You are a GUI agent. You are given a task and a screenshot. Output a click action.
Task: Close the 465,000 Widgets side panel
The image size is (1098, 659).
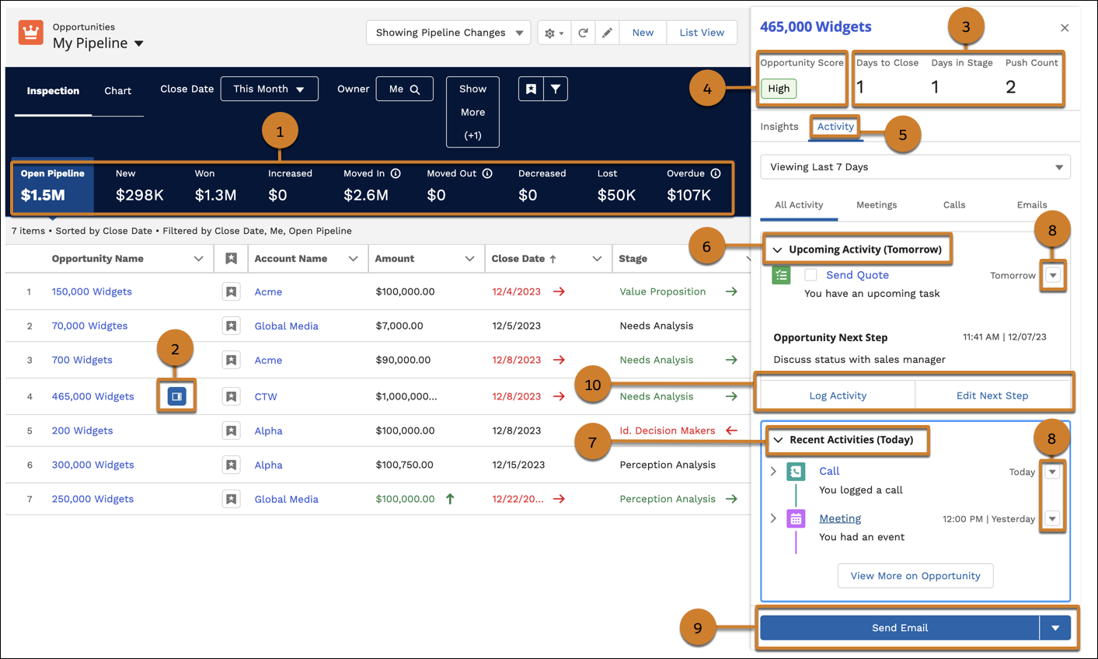1065,28
